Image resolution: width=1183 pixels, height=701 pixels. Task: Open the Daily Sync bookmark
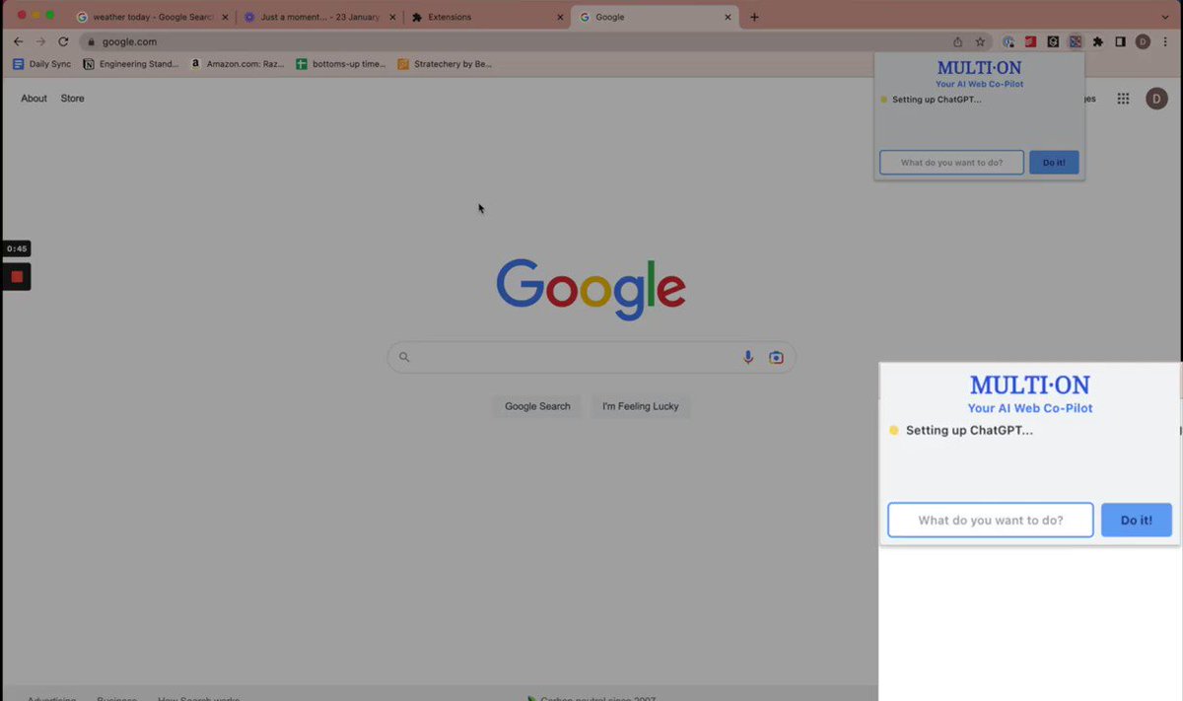click(41, 64)
